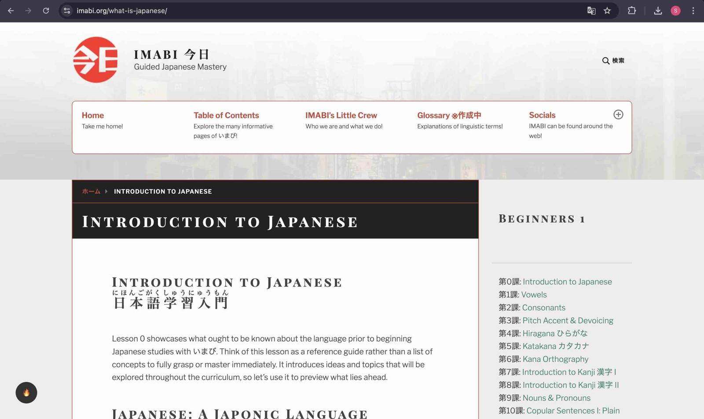Select Home from the navigation menu
Screen dimensions: 704x419
[x=92, y=115]
